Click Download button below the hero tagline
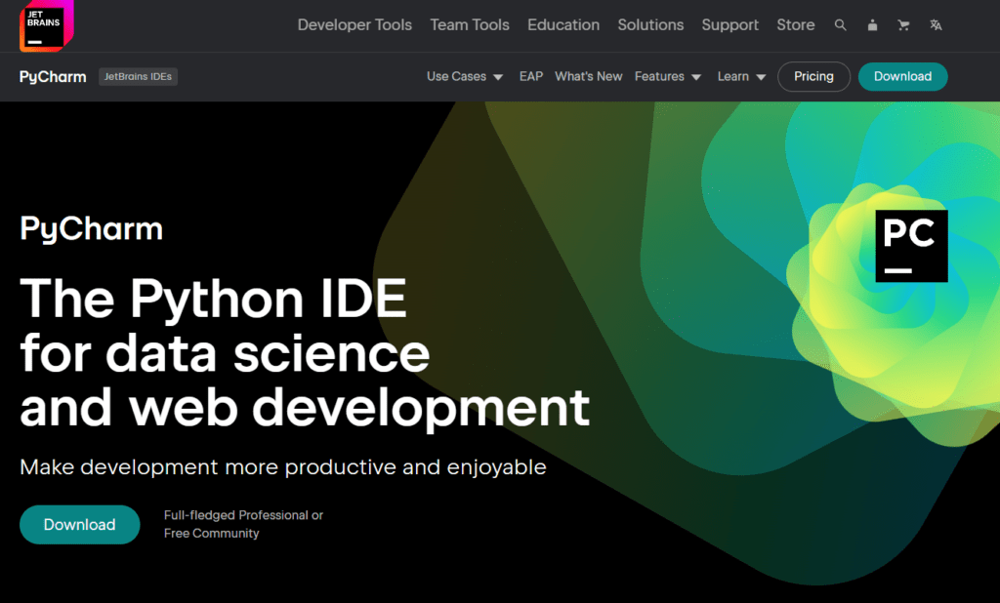 pyautogui.click(x=79, y=525)
